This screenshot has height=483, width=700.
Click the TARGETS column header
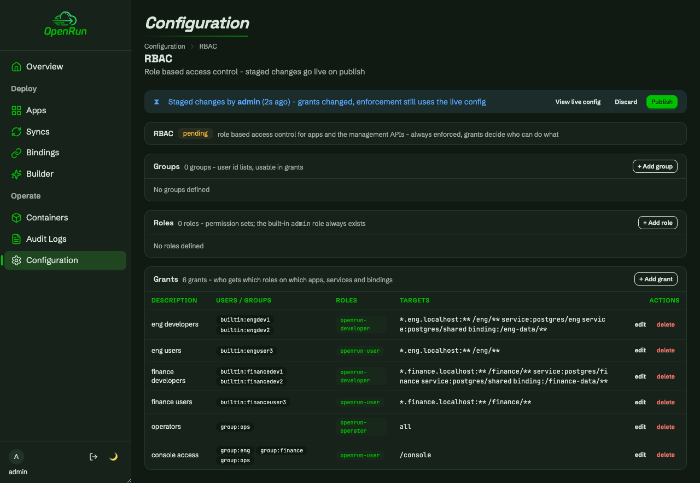(x=415, y=300)
